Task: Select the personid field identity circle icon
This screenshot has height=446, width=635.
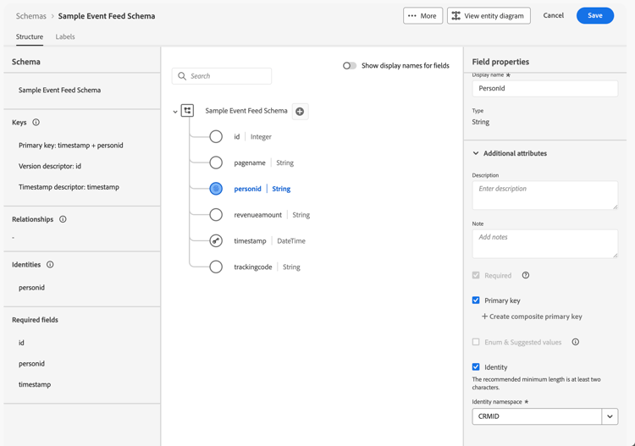Action: tap(216, 189)
